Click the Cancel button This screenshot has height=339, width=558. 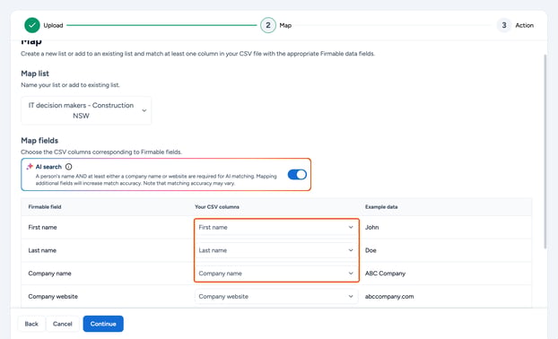click(x=63, y=324)
